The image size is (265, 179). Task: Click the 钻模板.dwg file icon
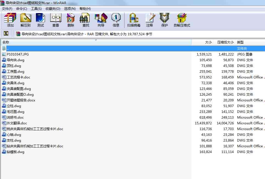tap(4, 152)
